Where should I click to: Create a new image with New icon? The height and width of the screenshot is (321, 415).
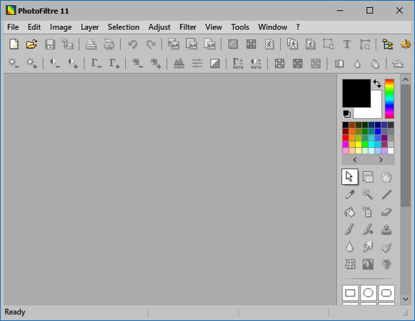click(x=14, y=44)
